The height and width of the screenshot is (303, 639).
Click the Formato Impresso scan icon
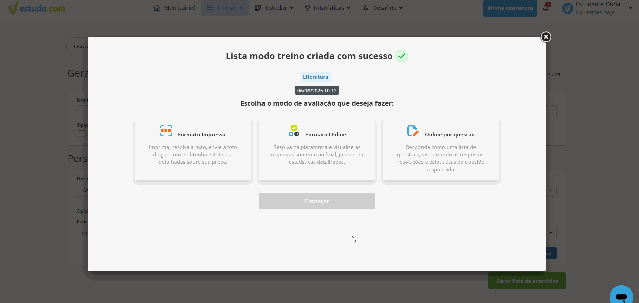tap(166, 131)
